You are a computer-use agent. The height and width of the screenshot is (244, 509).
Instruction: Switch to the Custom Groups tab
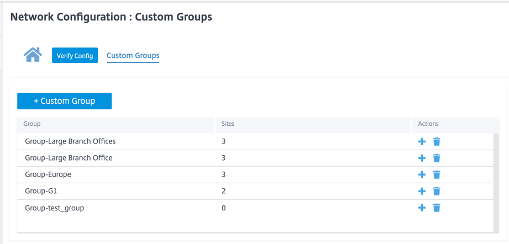133,55
